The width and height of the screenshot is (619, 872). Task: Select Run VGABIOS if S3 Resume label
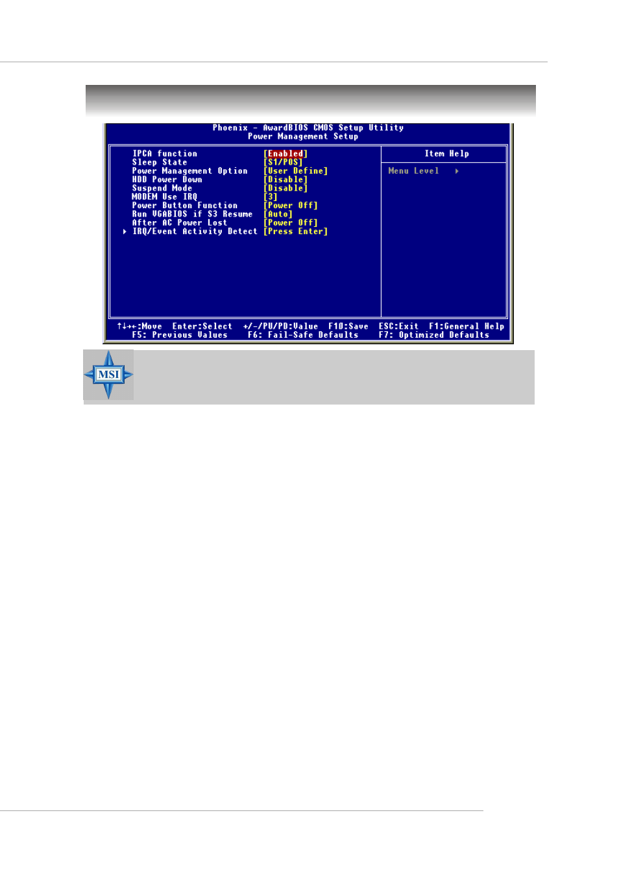tap(193, 214)
